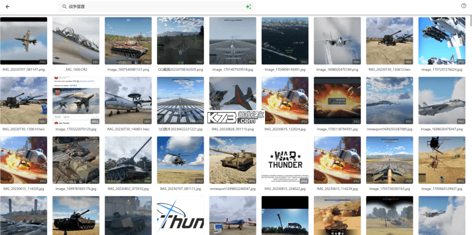
Task: Select file name text _MG_1600.CR2
Action: 76,70
